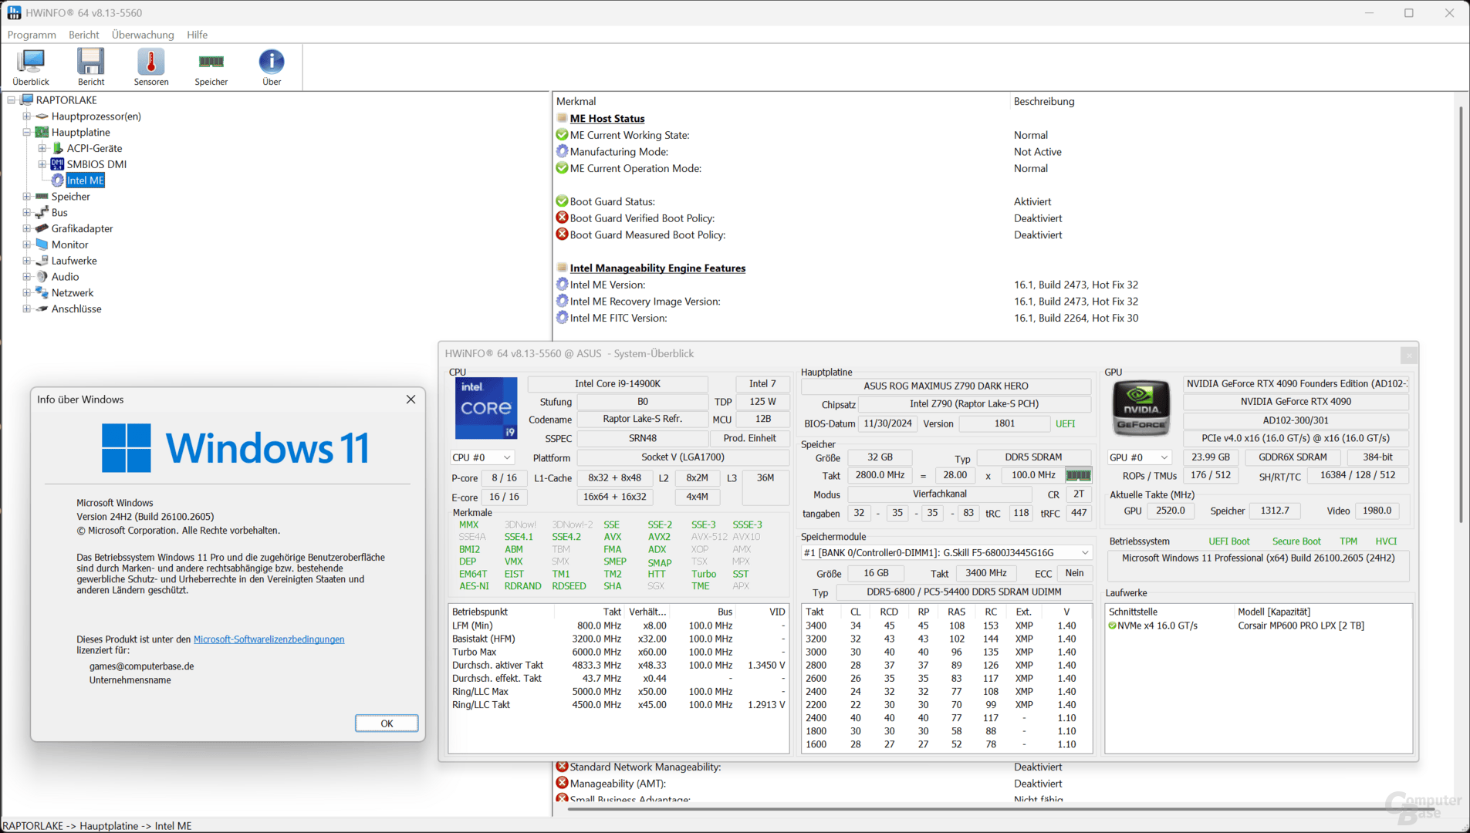
Task: Click the status bar path RAPTORLAKE -> Hauptplatine
Action: 97,825
